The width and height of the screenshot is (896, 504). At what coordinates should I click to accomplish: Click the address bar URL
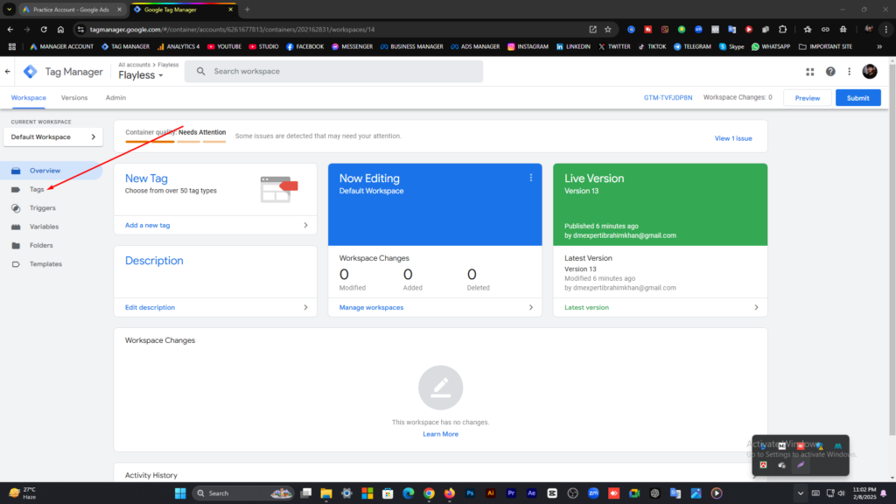coord(232,29)
